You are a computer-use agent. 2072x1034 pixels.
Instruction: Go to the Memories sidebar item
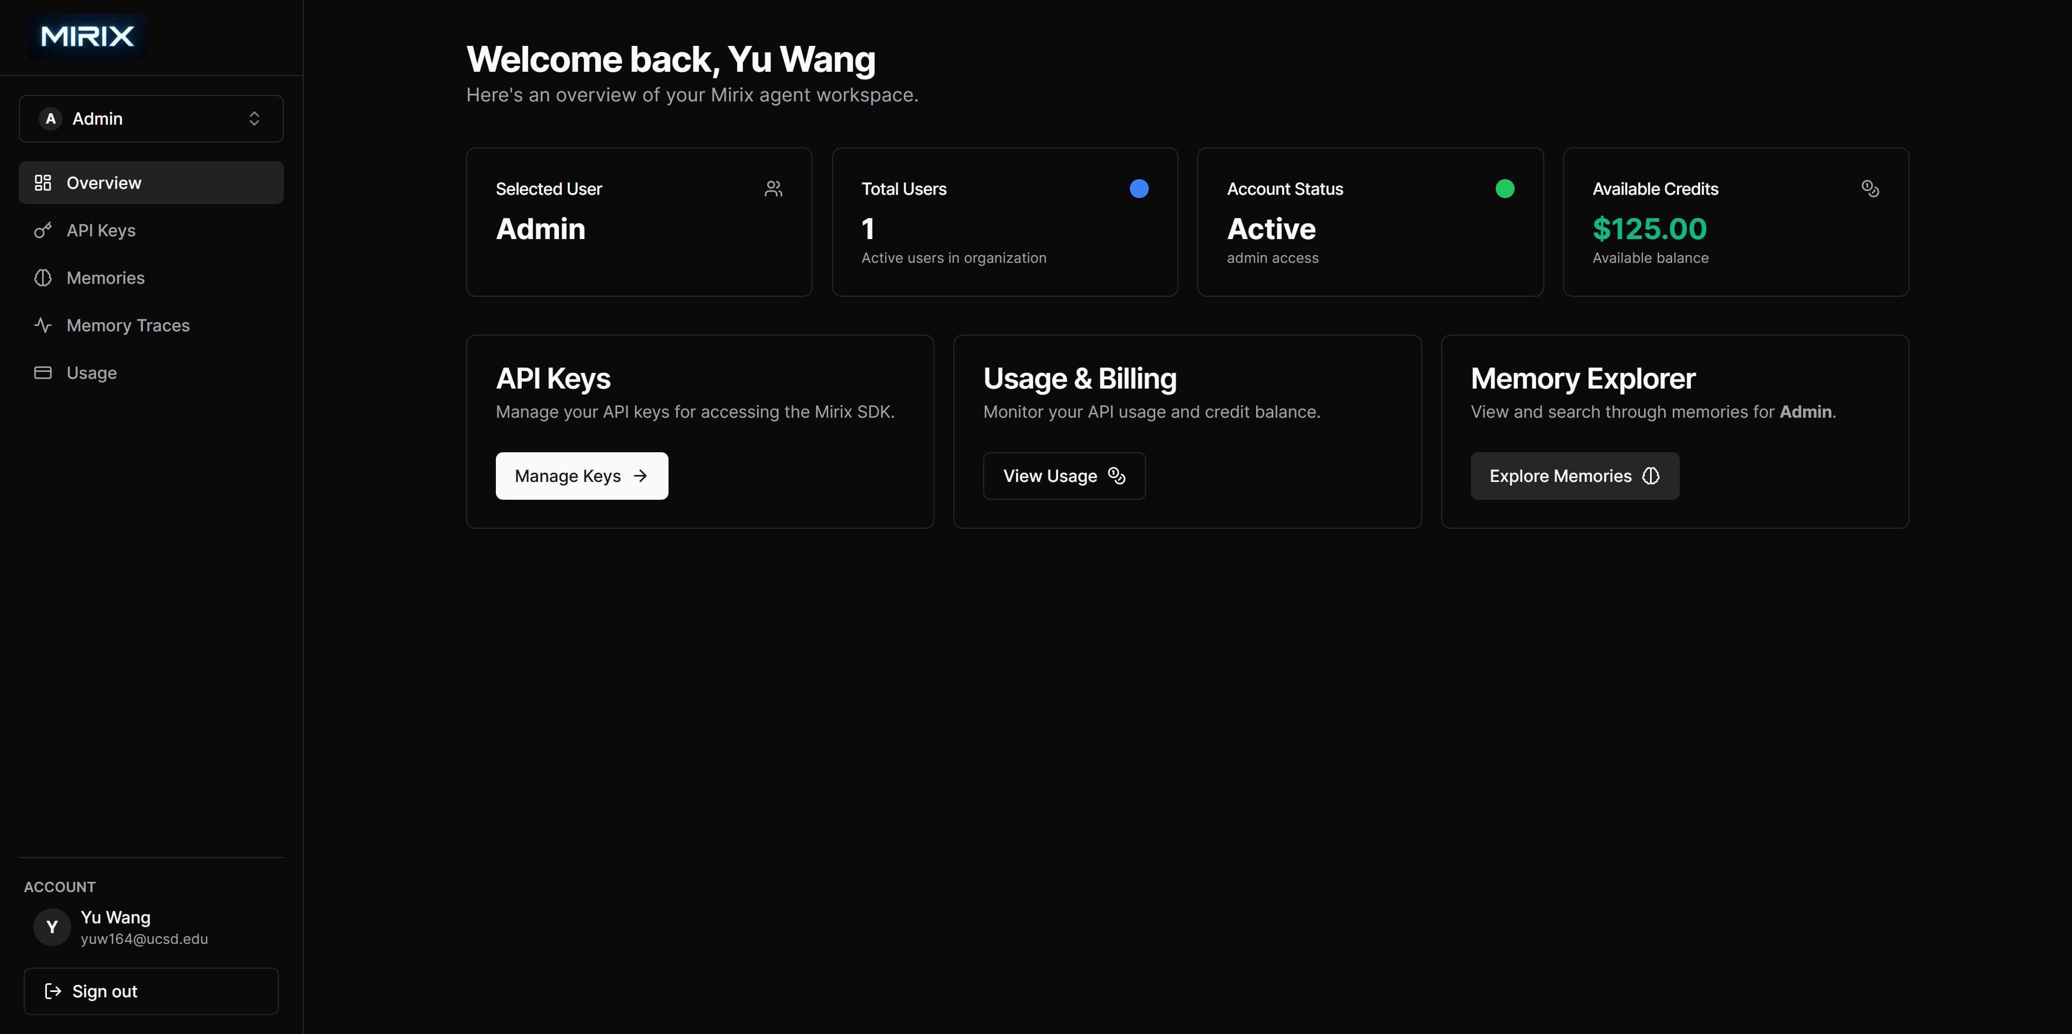point(105,278)
